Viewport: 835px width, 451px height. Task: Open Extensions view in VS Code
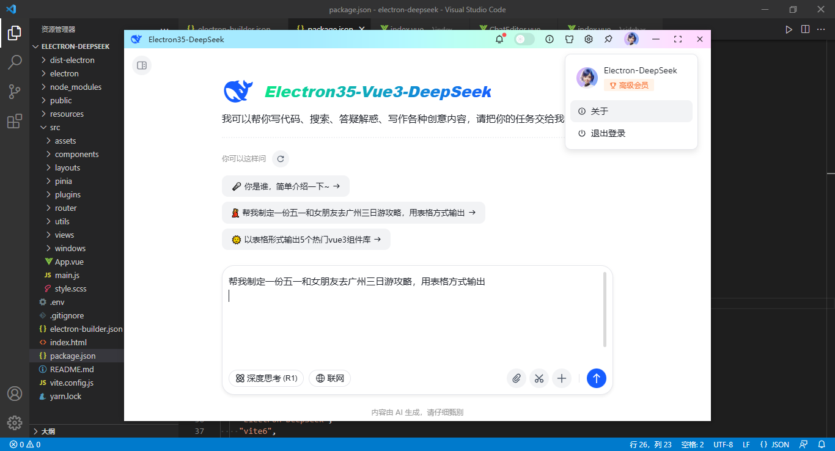(15, 121)
